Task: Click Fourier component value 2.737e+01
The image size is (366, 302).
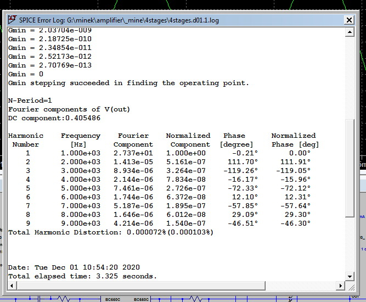Action: click(133, 153)
